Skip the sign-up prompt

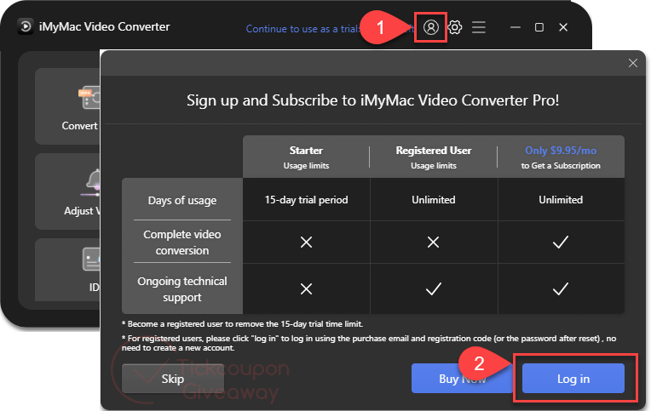(173, 378)
